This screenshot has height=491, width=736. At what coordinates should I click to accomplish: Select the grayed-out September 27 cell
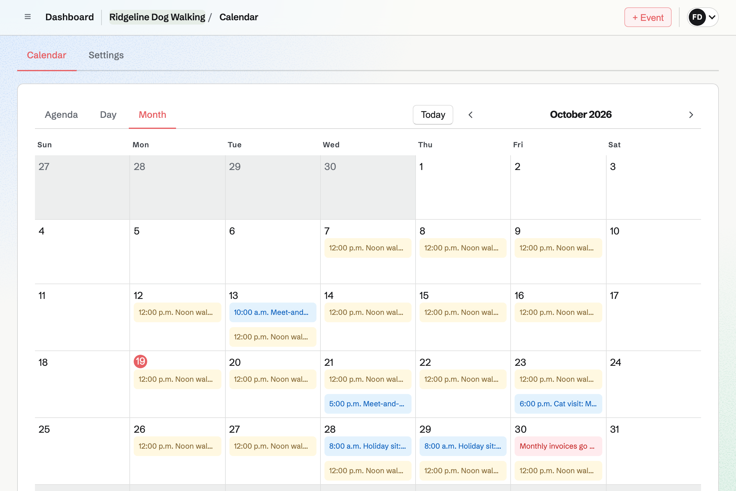82,187
